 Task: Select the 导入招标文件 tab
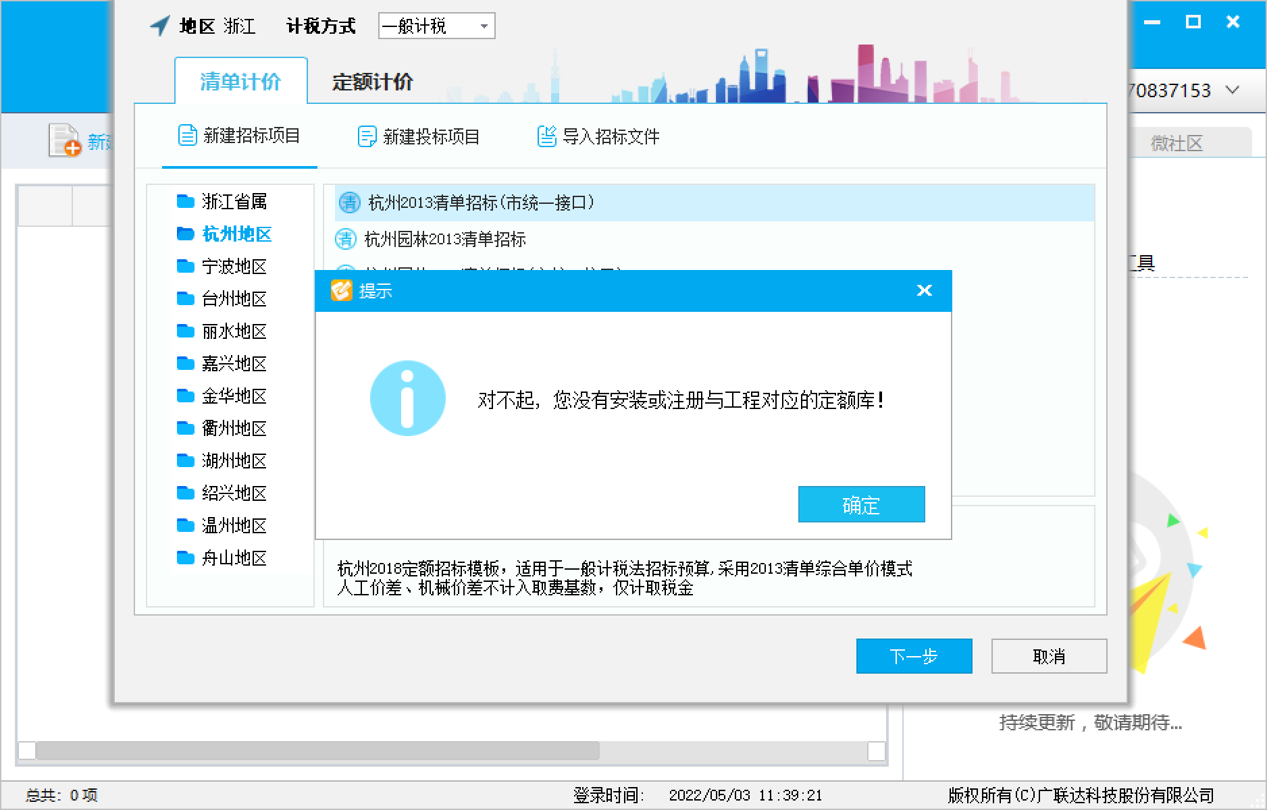click(x=598, y=136)
